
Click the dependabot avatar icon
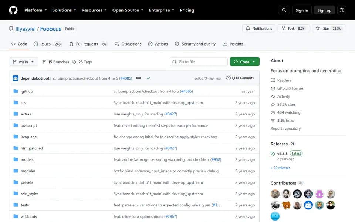tap(16, 78)
